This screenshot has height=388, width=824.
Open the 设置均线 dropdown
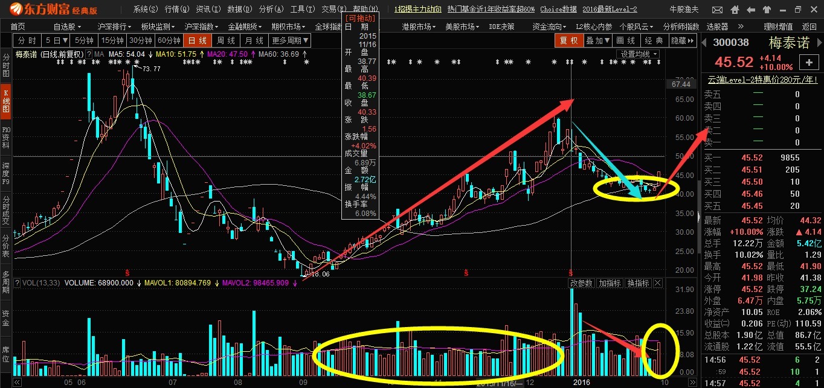[x=638, y=54]
